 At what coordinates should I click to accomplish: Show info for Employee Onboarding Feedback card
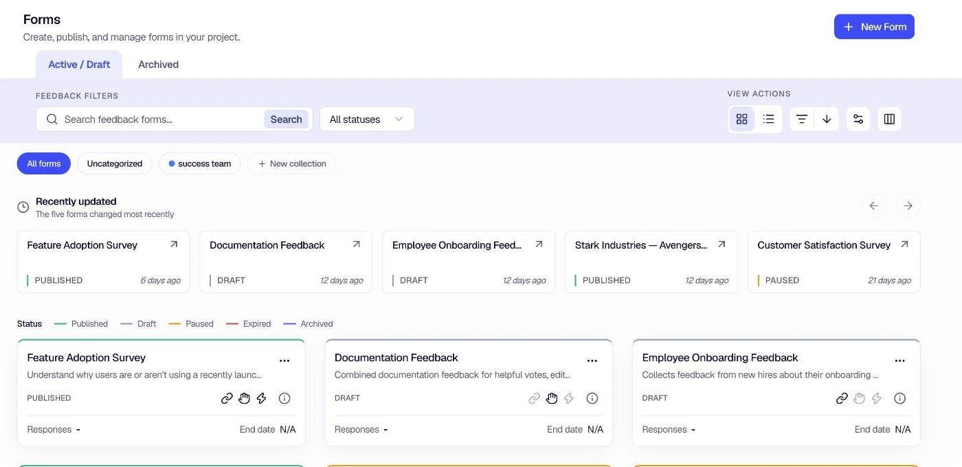[900, 398]
